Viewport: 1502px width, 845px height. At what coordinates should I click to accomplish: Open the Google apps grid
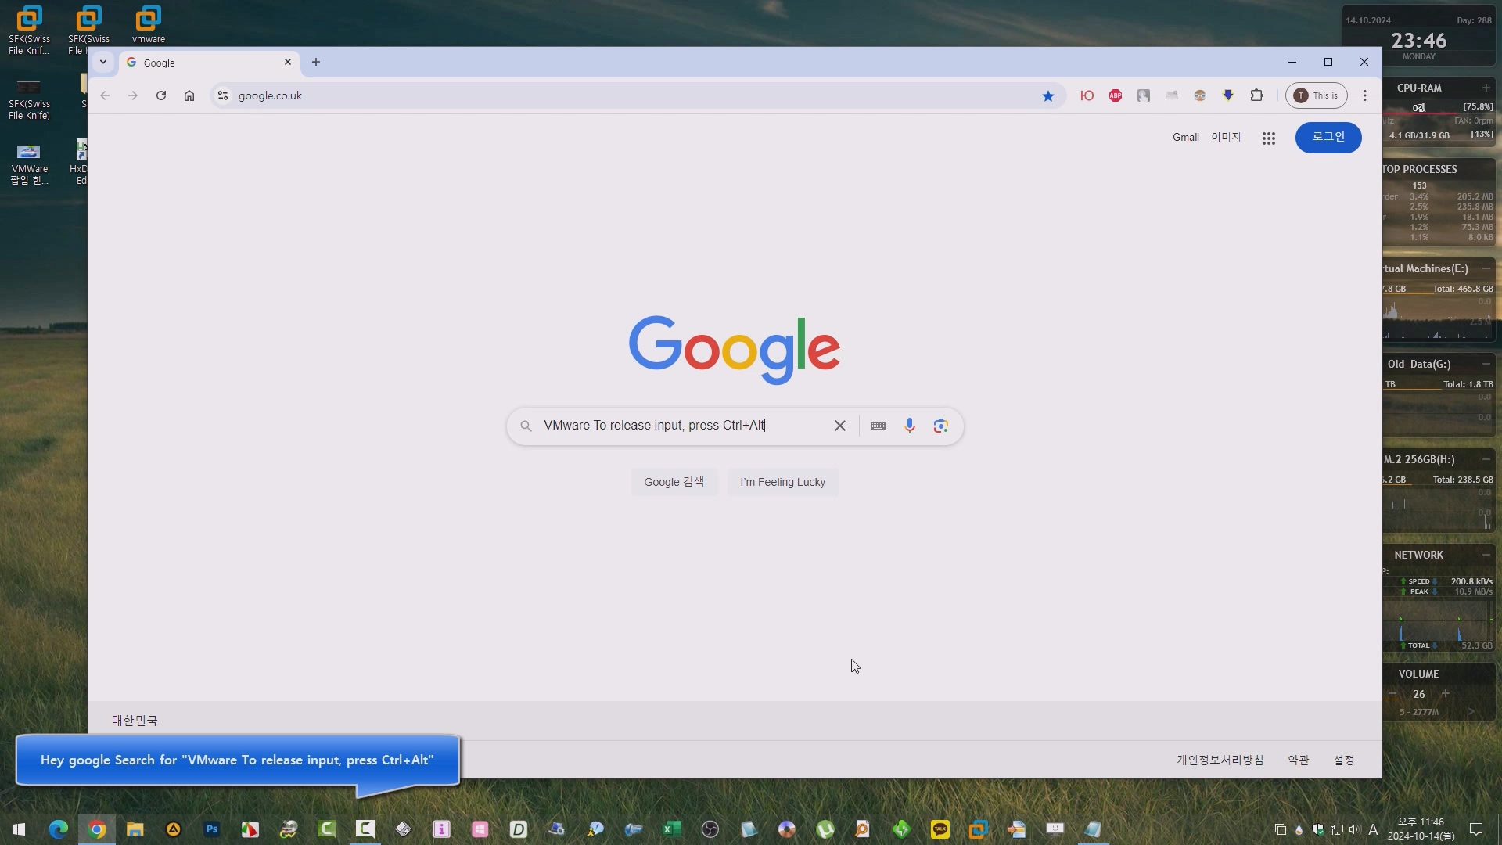pos(1269,138)
